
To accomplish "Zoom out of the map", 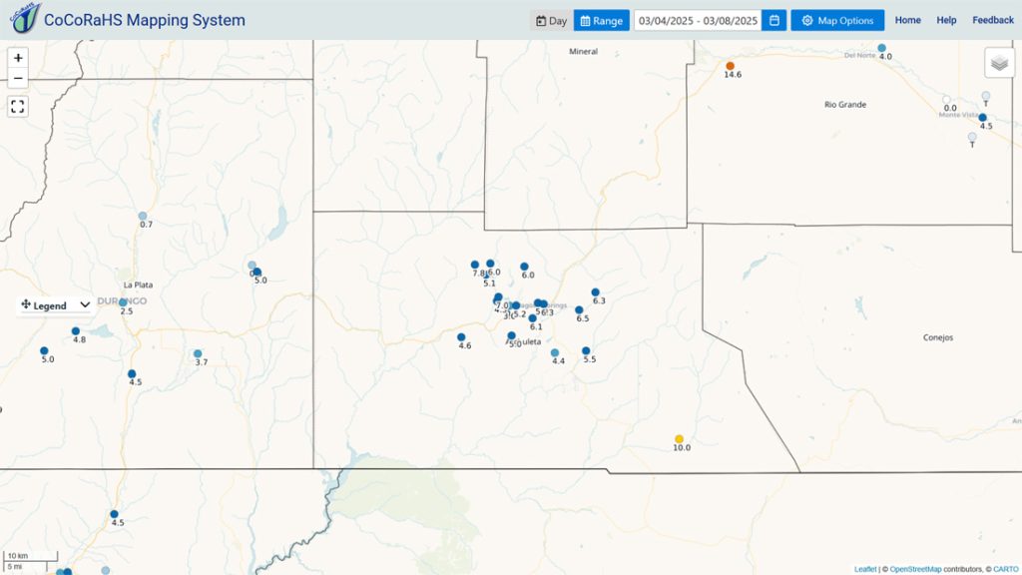I will point(18,78).
